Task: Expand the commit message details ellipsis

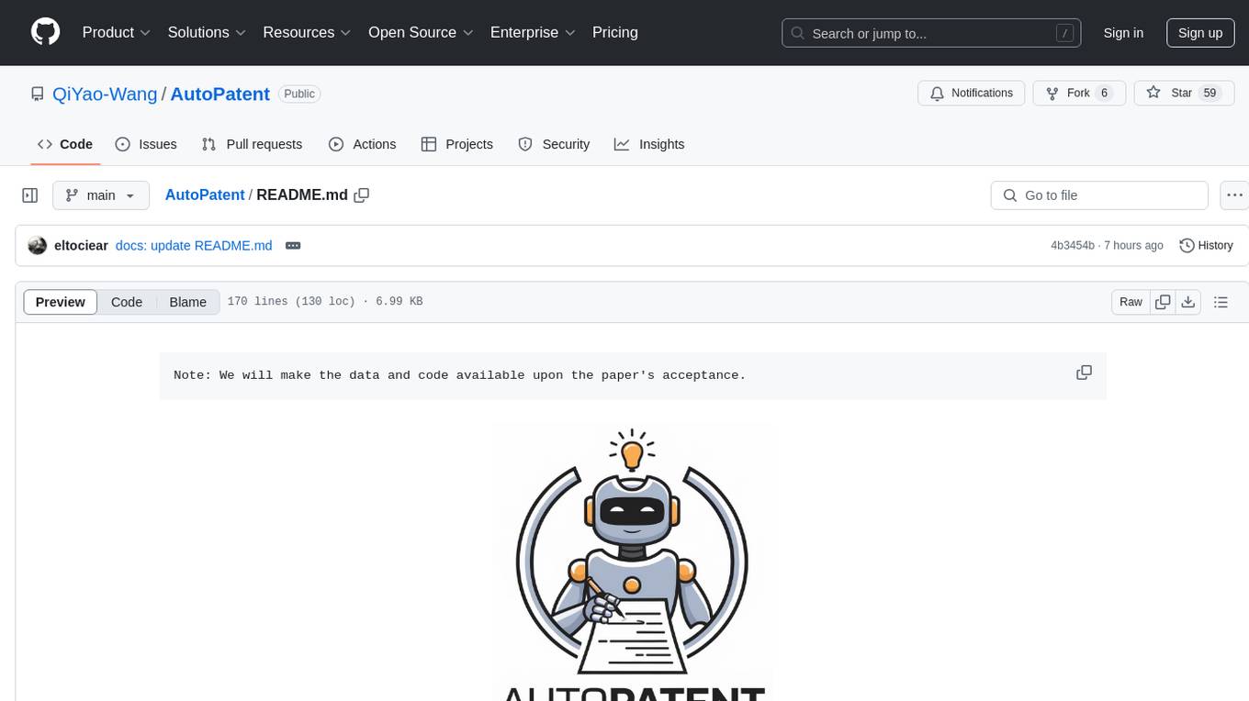Action: (x=293, y=246)
